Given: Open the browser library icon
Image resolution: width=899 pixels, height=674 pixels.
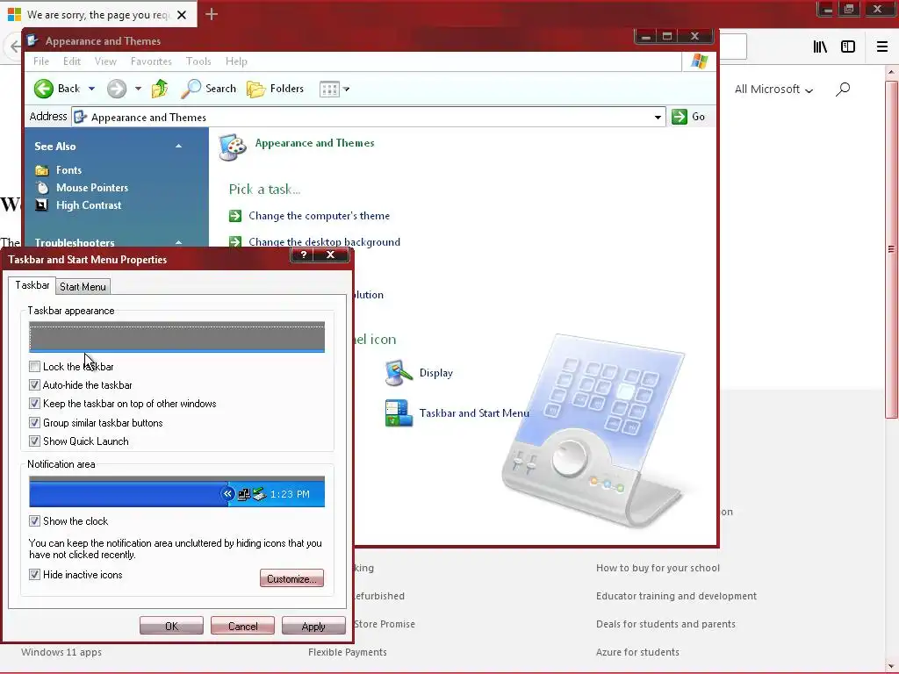Looking at the screenshot, I should click(x=820, y=47).
